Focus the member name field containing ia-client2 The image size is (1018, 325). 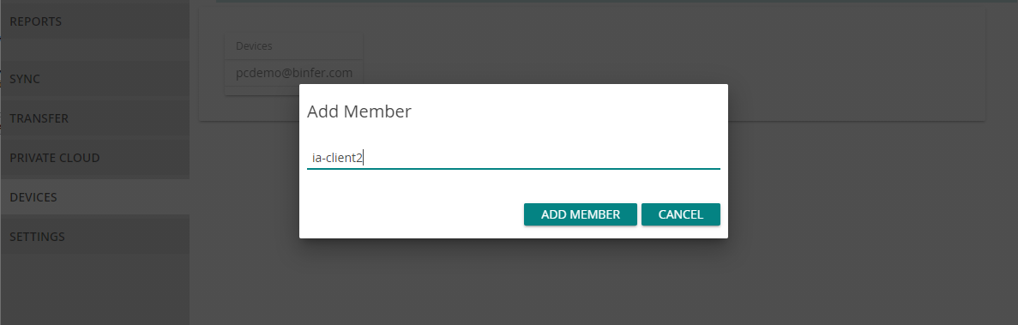coord(513,158)
